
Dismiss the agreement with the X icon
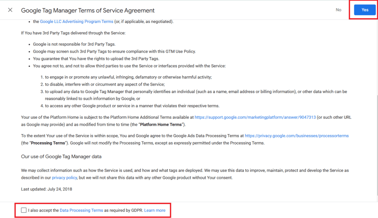(x=10, y=10)
